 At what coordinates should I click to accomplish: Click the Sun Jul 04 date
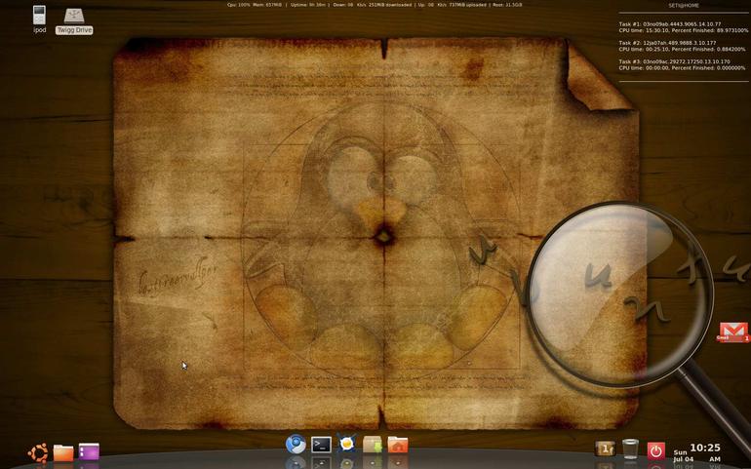(x=683, y=455)
